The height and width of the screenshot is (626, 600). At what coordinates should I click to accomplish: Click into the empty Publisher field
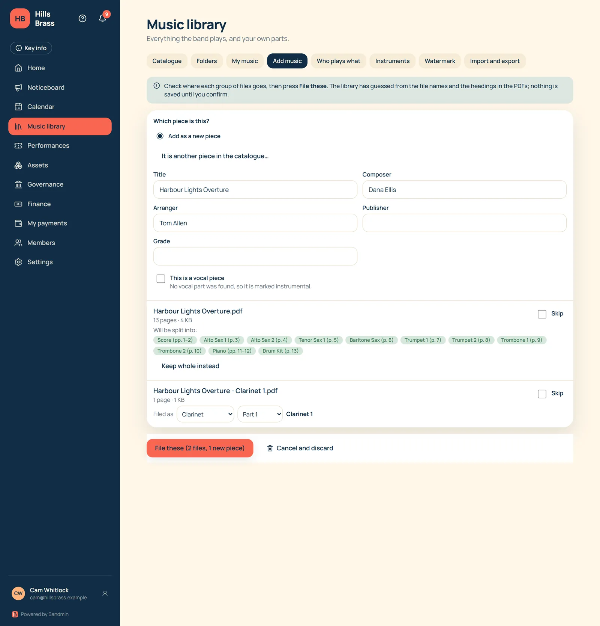464,223
